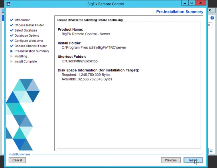Click the Please Review the Following heading
This screenshot has height=168, width=217.
(90, 20)
